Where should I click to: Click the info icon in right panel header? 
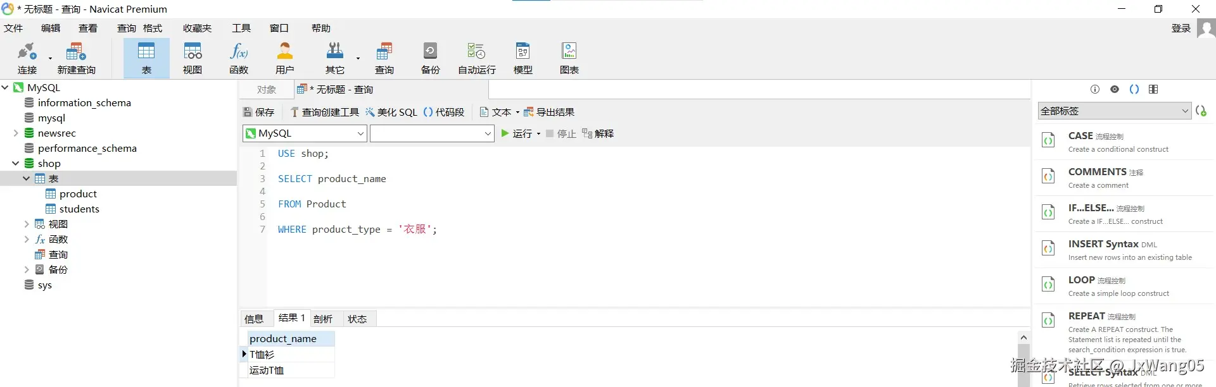(x=1094, y=89)
